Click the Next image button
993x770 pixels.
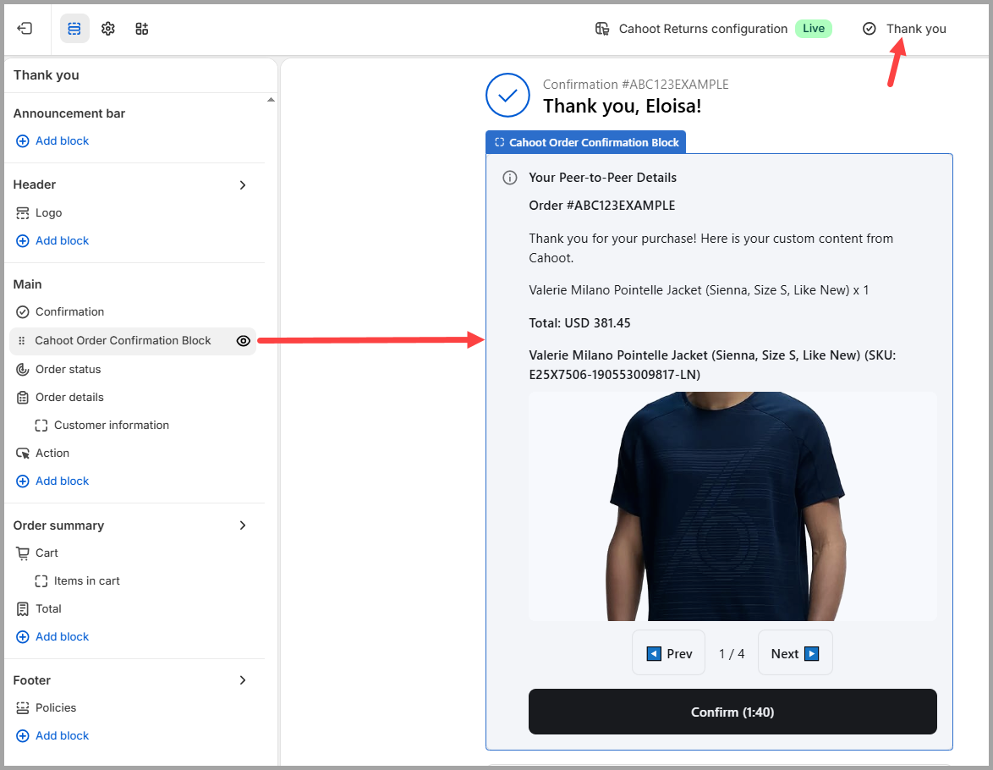pyautogui.click(x=795, y=653)
